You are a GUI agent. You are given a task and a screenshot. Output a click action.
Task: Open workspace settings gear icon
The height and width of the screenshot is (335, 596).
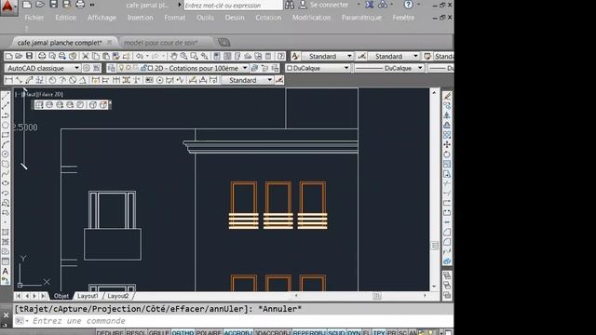(87, 68)
